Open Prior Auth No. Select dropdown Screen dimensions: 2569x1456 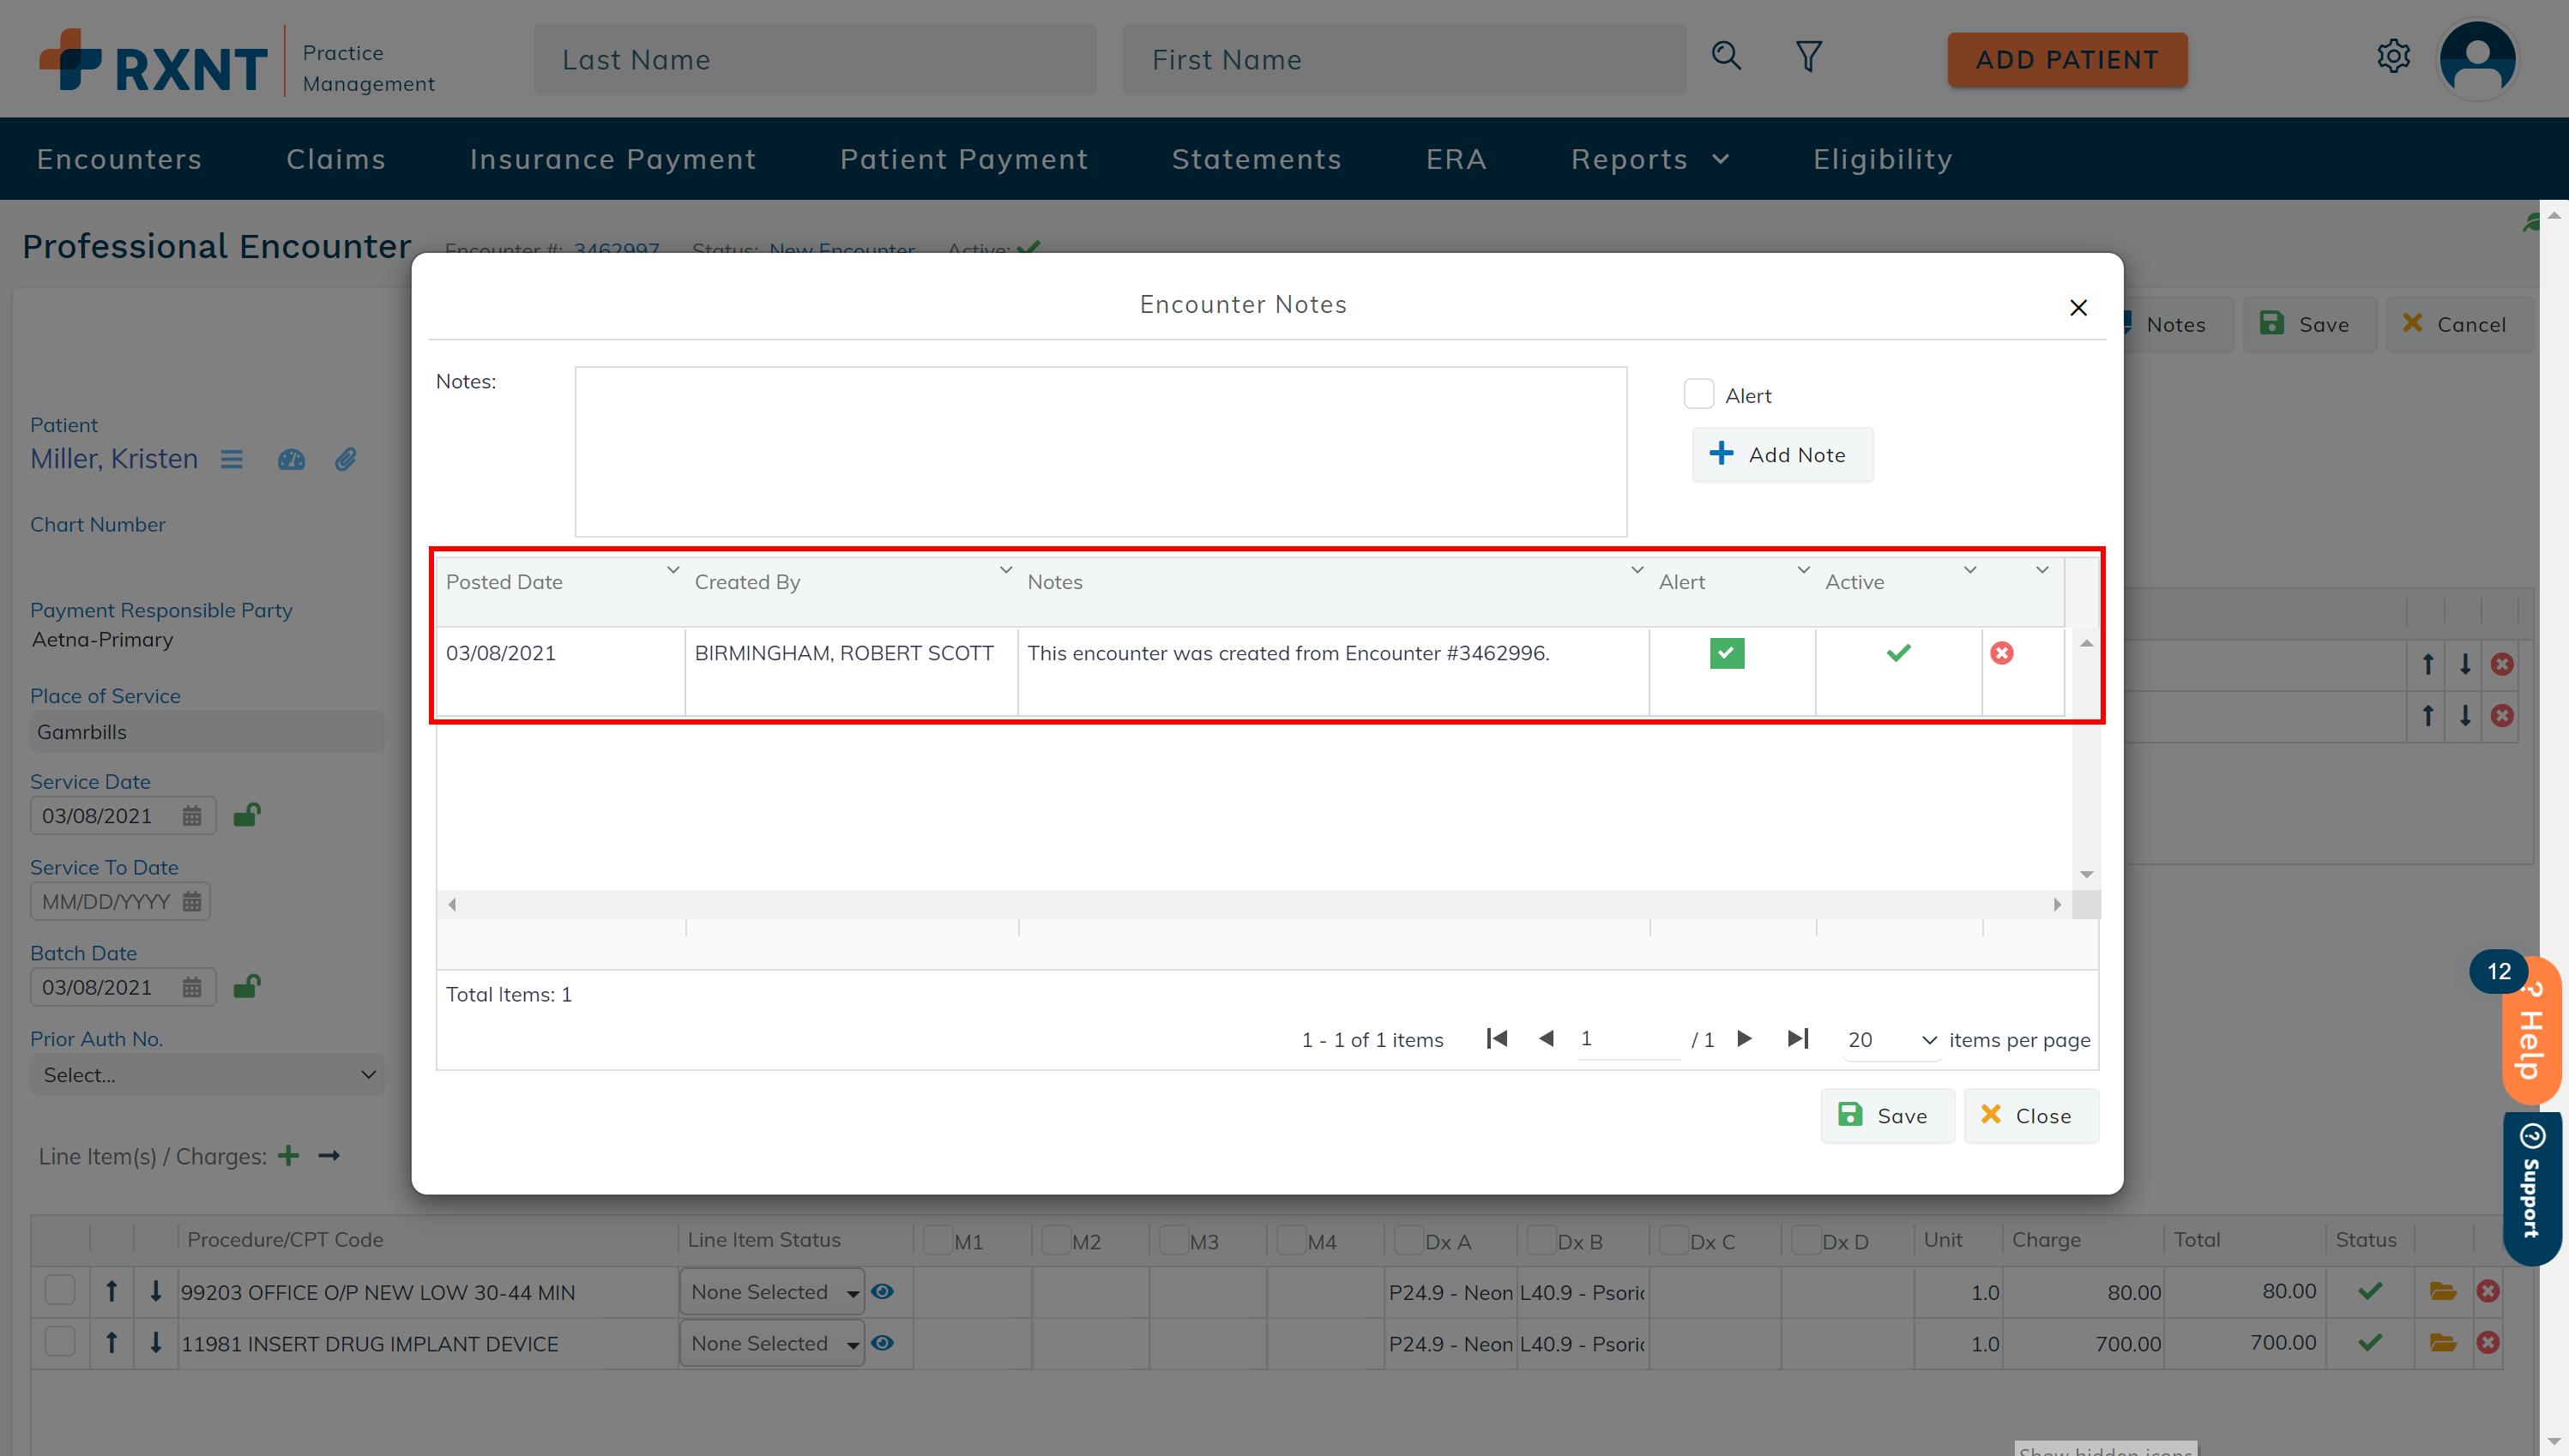coord(208,1075)
